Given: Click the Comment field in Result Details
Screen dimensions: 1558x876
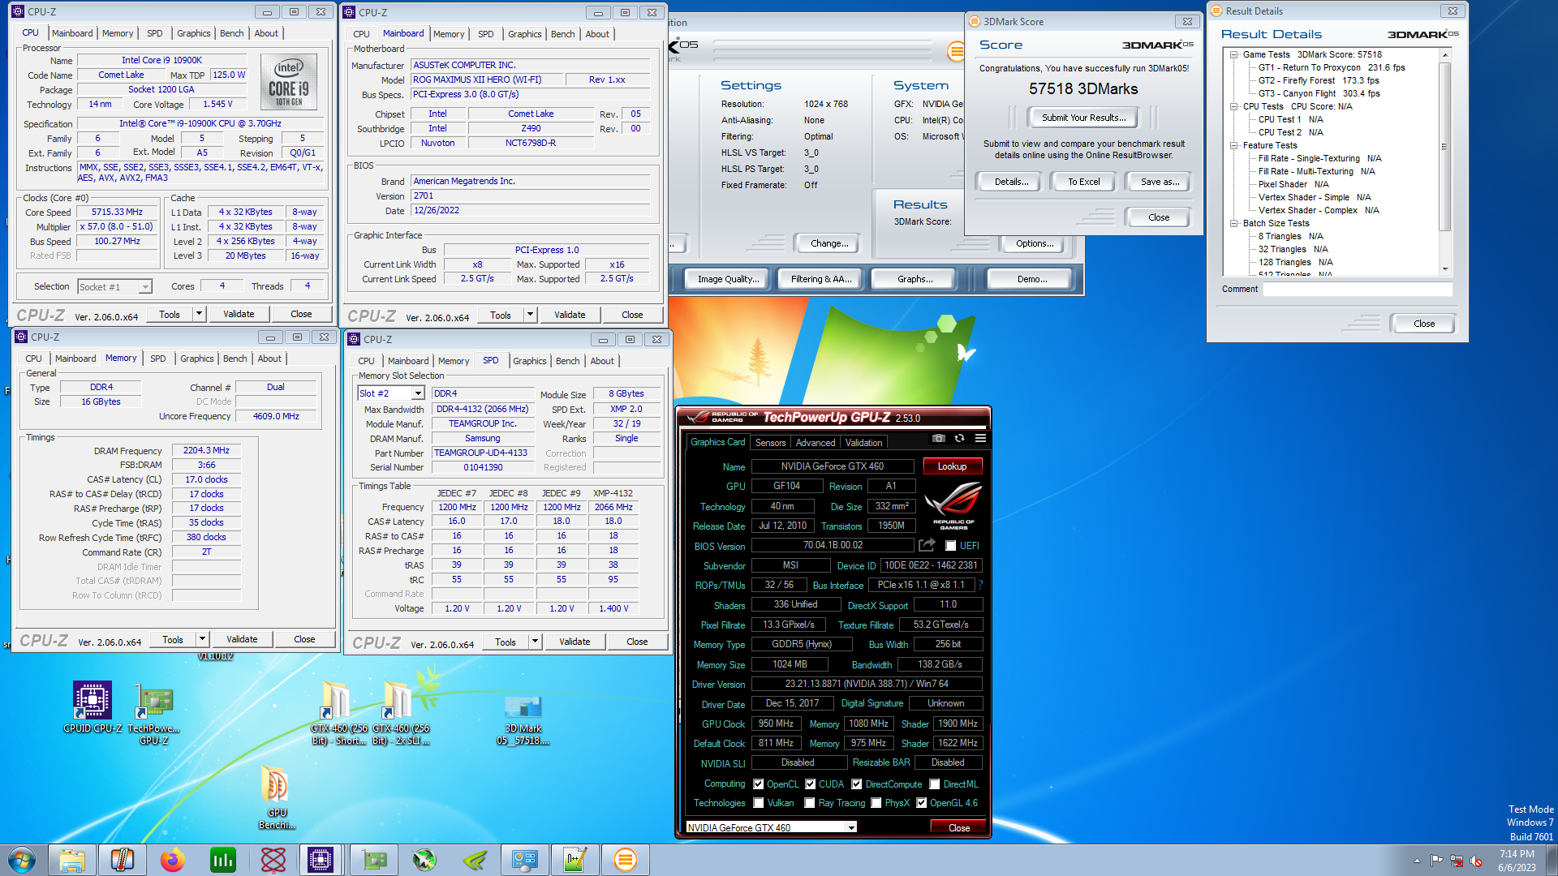Looking at the screenshot, I should point(1357,289).
